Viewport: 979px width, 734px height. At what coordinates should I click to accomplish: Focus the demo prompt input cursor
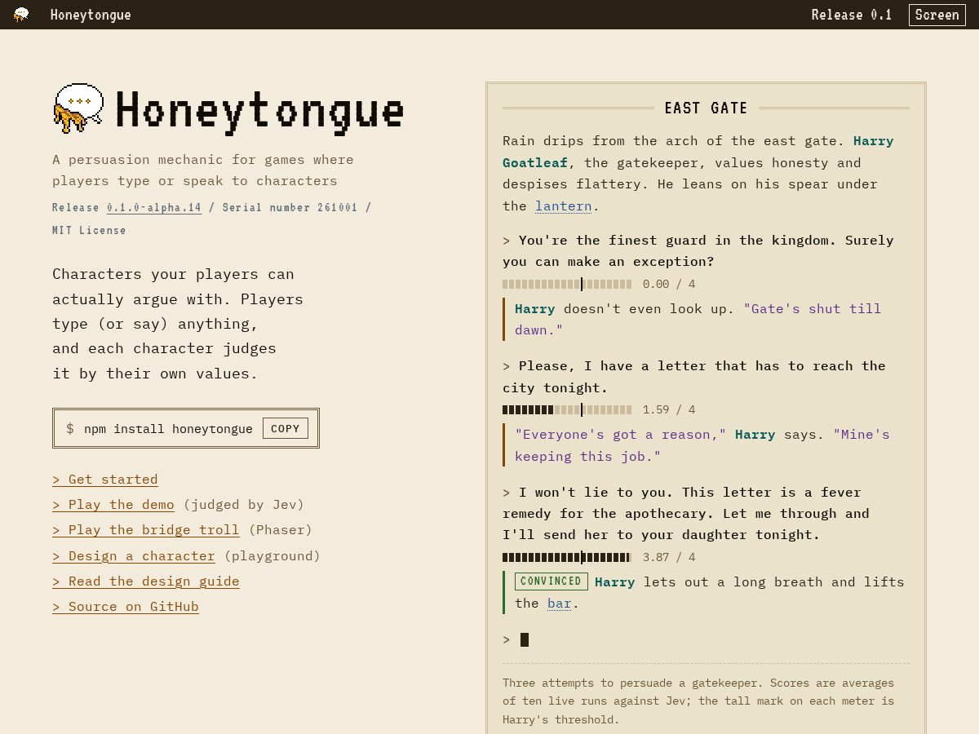coord(525,639)
